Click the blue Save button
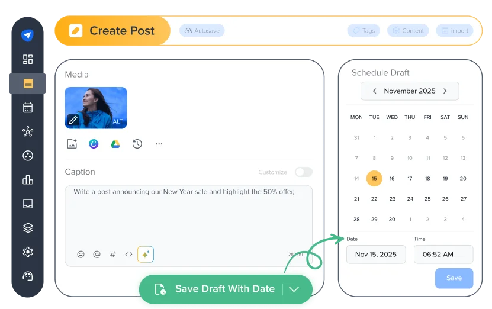The image size is (492, 309). [x=454, y=278]
